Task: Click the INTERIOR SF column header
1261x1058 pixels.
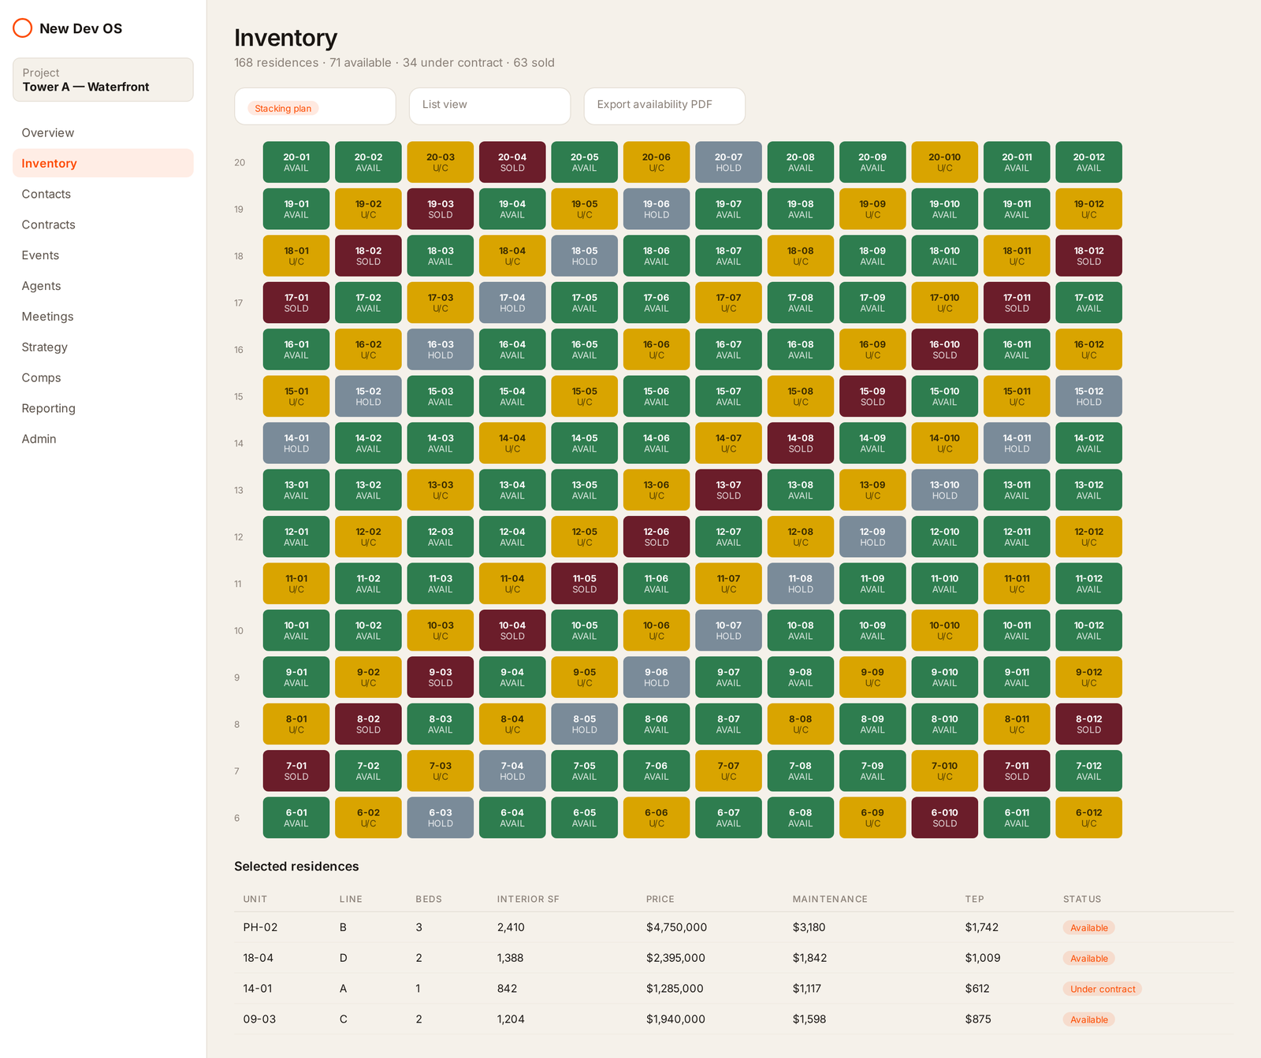Action: pyautogui.click(x=528, y=899)
